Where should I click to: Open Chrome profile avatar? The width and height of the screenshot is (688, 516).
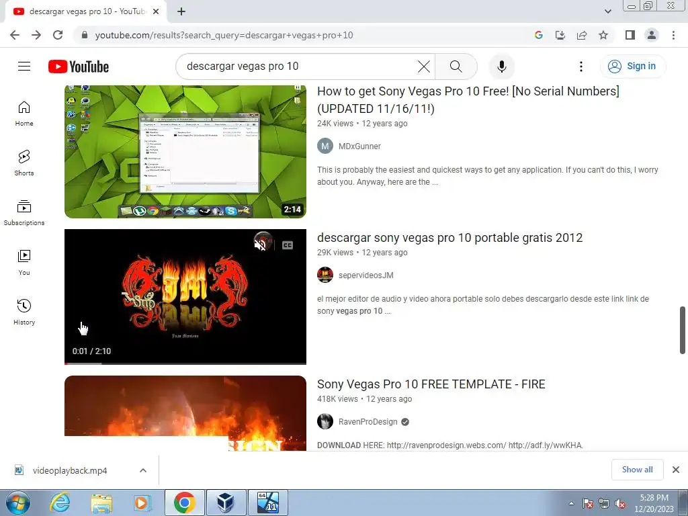pyautogui.click(x=652, y=35)
